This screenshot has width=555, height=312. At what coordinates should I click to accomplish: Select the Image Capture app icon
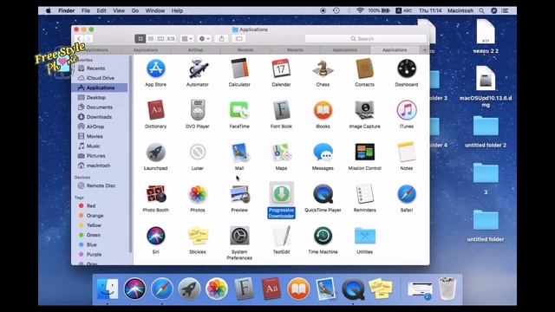tap(364, 110)
